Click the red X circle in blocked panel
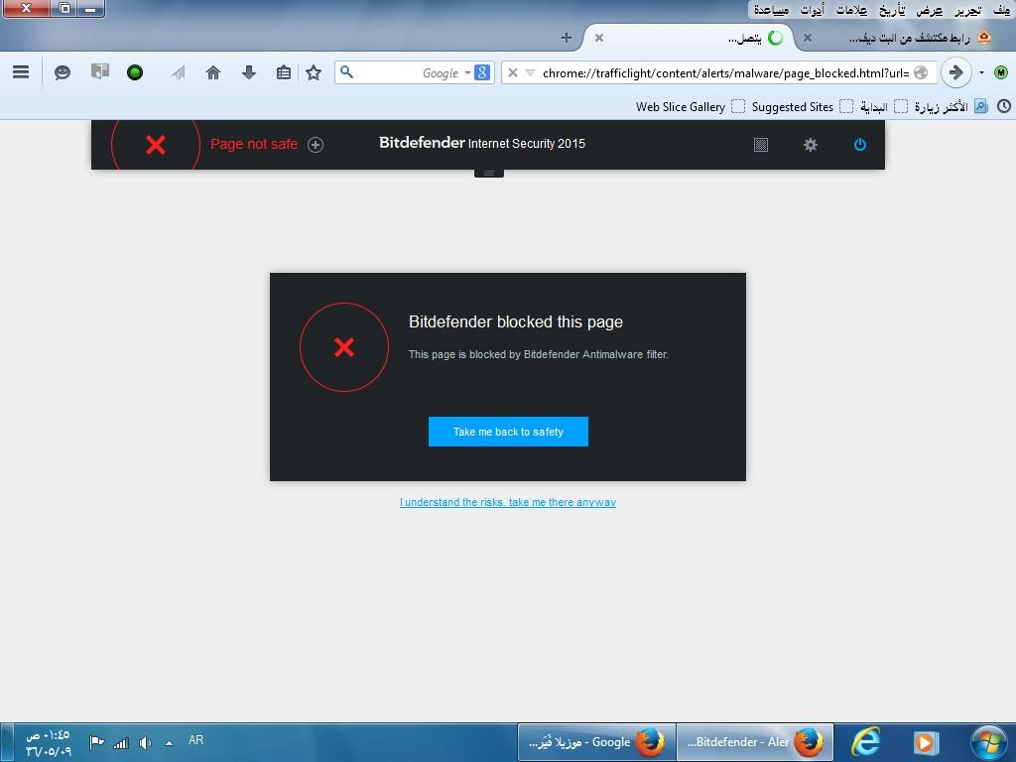 point(344,347)
